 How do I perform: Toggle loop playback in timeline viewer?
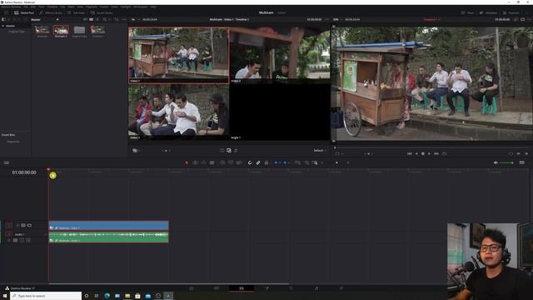pos(444,153)
